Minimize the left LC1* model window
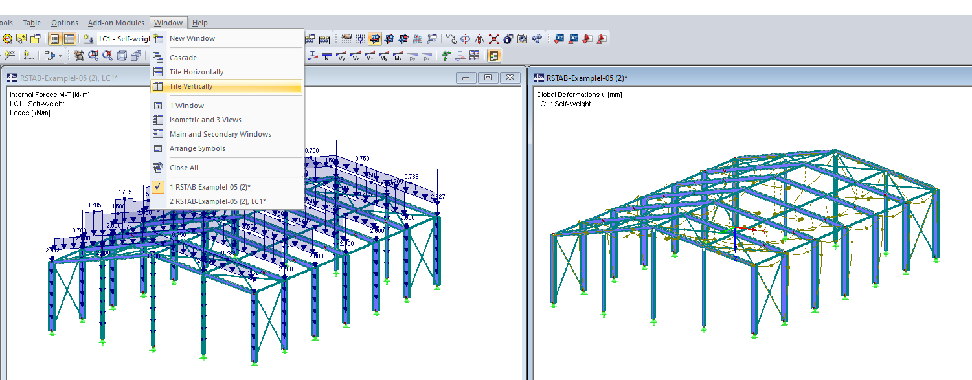Viewport: 972px width, 380px height. (466, 78)
